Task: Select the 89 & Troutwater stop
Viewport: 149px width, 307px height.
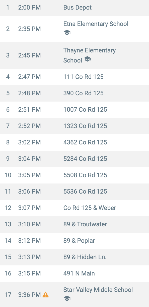Action: click(74, 224)
